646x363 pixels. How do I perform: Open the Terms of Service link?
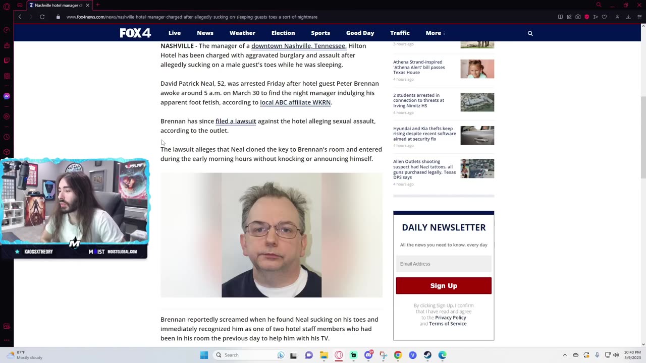448,324
